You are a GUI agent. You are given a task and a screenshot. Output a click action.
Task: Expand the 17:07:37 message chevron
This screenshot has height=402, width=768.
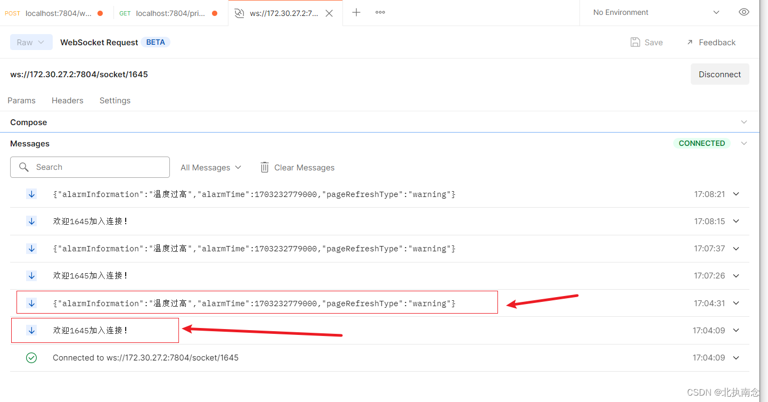coord(737,249)
